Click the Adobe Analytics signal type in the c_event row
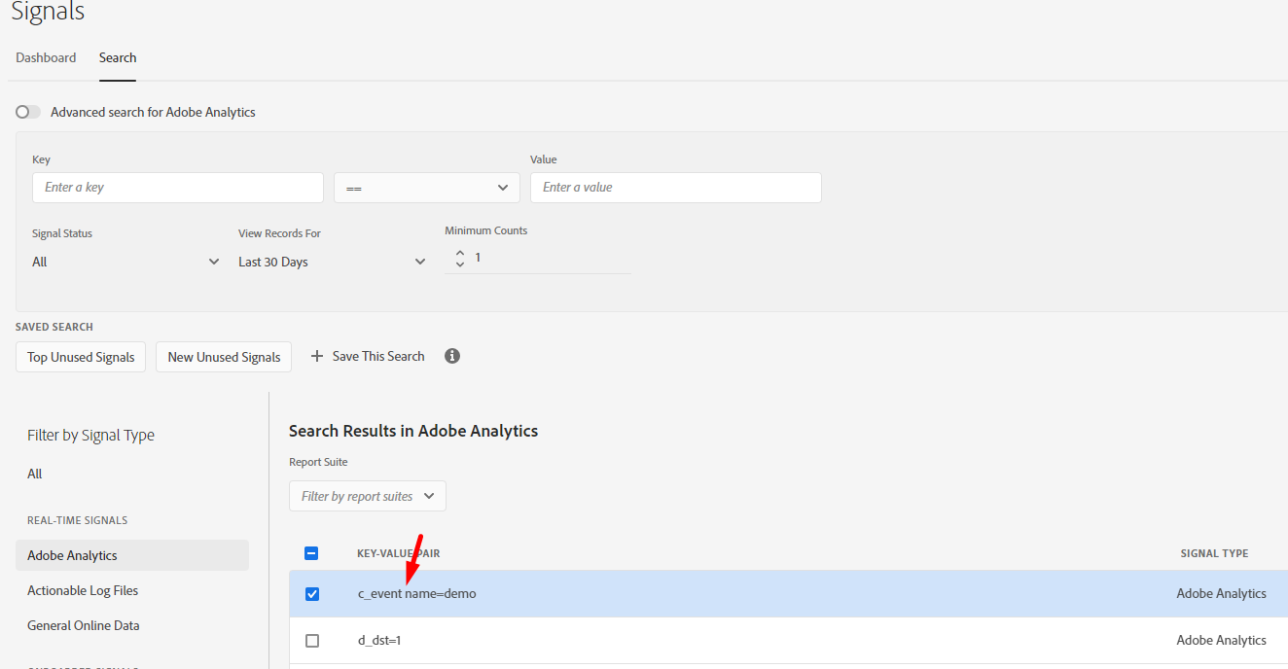The width and height of the screenshot is (1288, 669). pos(1221,593)
